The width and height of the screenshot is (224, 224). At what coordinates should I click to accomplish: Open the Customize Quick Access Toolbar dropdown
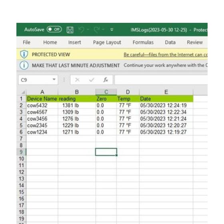(112, 30)
